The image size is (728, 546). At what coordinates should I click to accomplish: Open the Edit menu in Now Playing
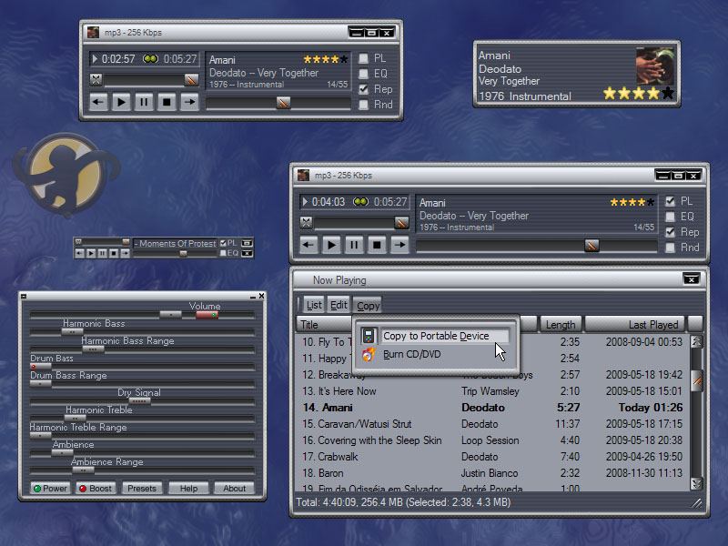coord(339,305)
